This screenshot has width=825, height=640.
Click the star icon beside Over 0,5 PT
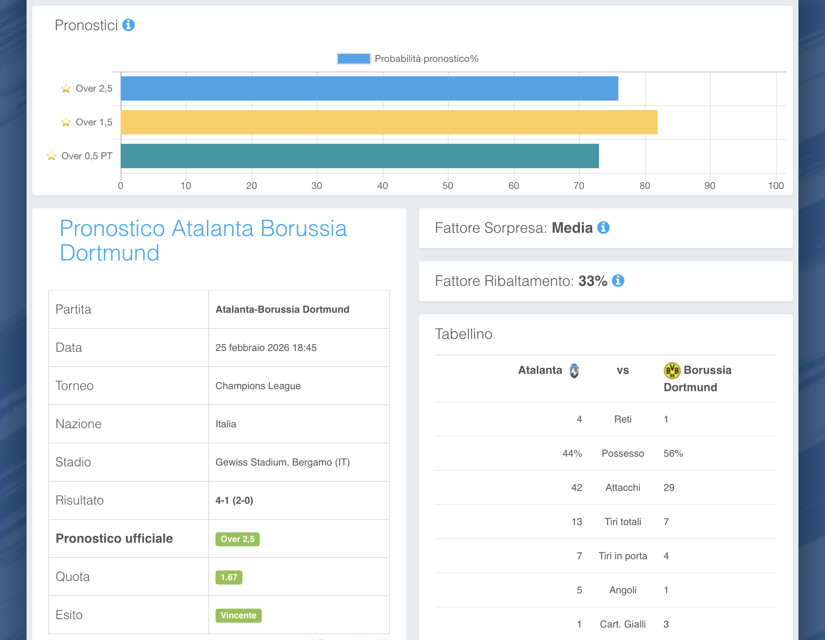tap(51, 156)
